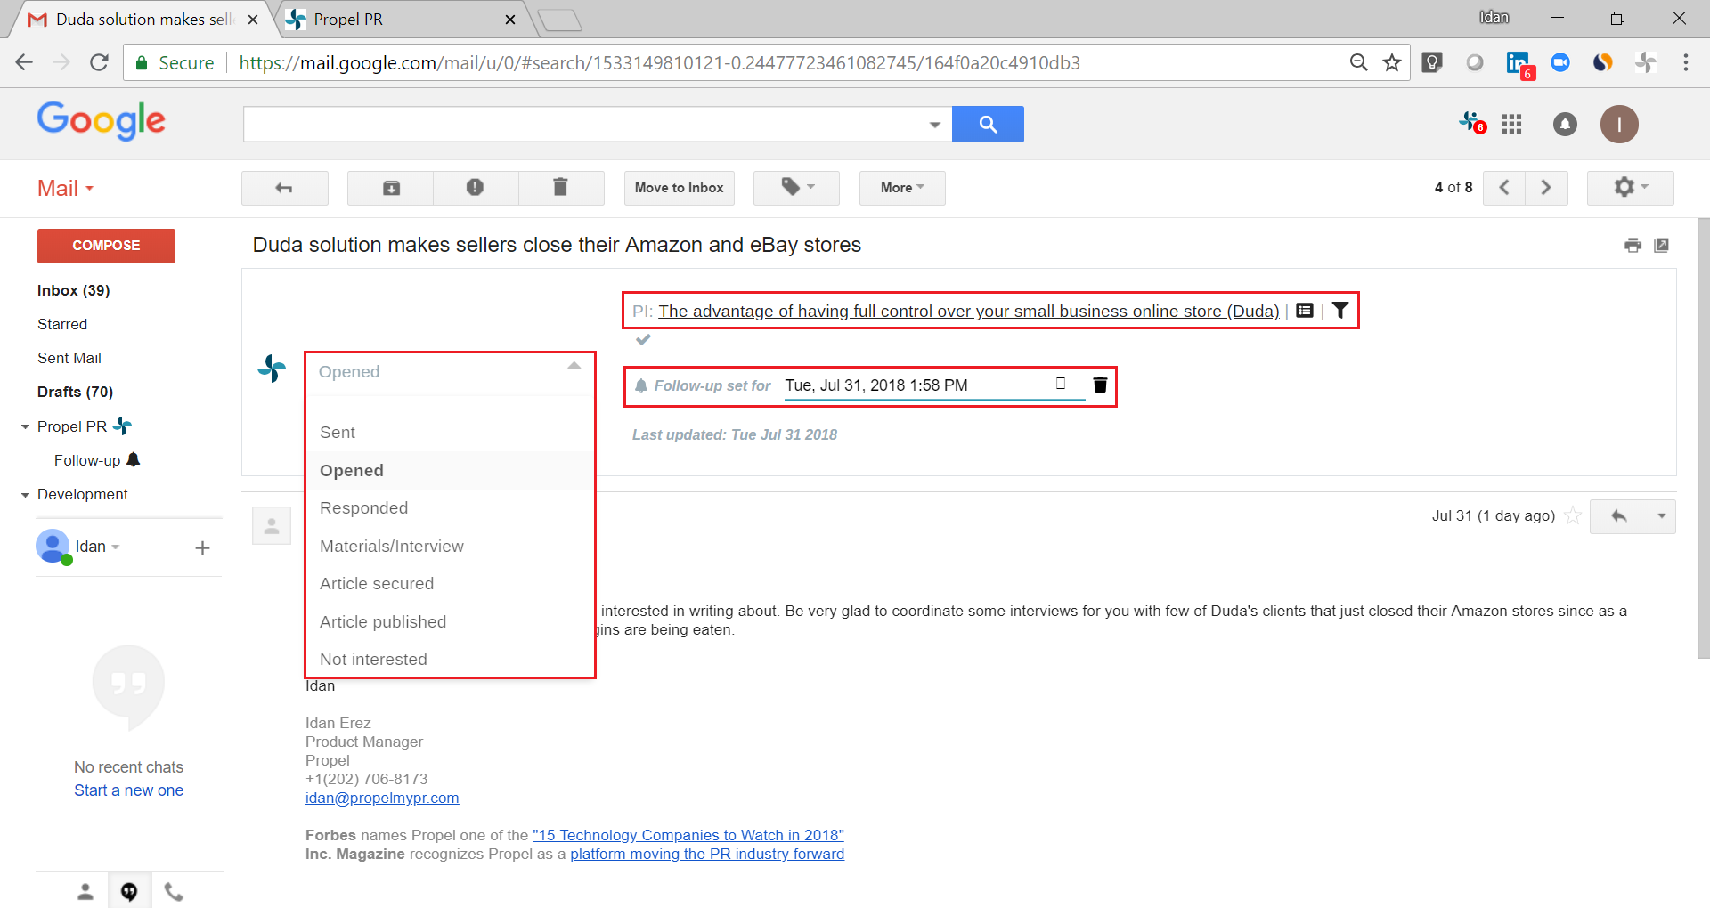Open Inbox (39) folder
The image size is (1710, 908).
[x=74, y=290]
